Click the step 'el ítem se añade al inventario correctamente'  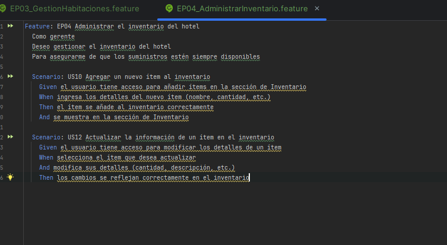coord(135,107)
